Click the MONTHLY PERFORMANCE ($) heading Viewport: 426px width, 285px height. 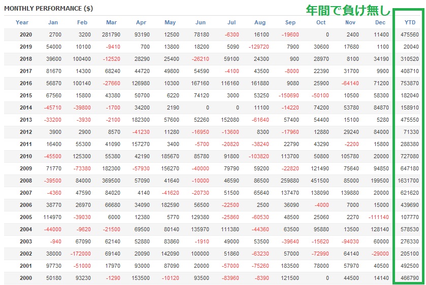pyautogui.click(x=49, y=9)
